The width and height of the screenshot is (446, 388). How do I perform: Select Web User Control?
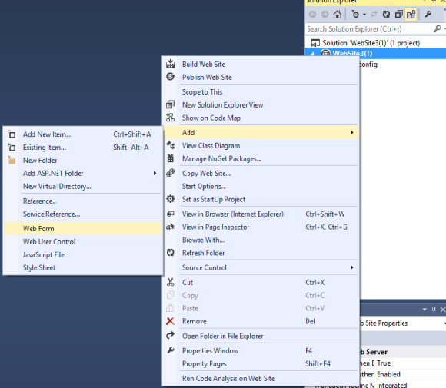coord(49,242)
